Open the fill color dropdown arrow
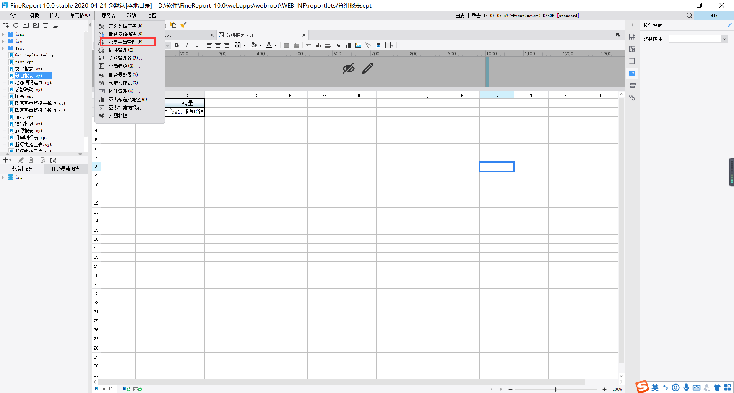The width and height of the screenshot is (734, 393). [260, 46]
